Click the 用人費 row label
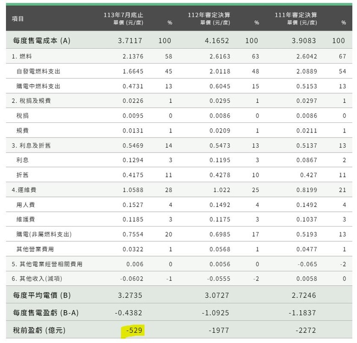The image size is (357, 343). coord(26,205)
